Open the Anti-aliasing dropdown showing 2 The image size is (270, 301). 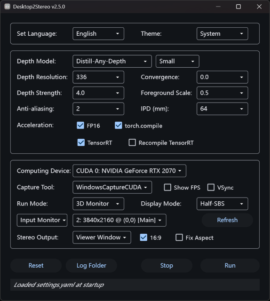(x=98, y=109)
